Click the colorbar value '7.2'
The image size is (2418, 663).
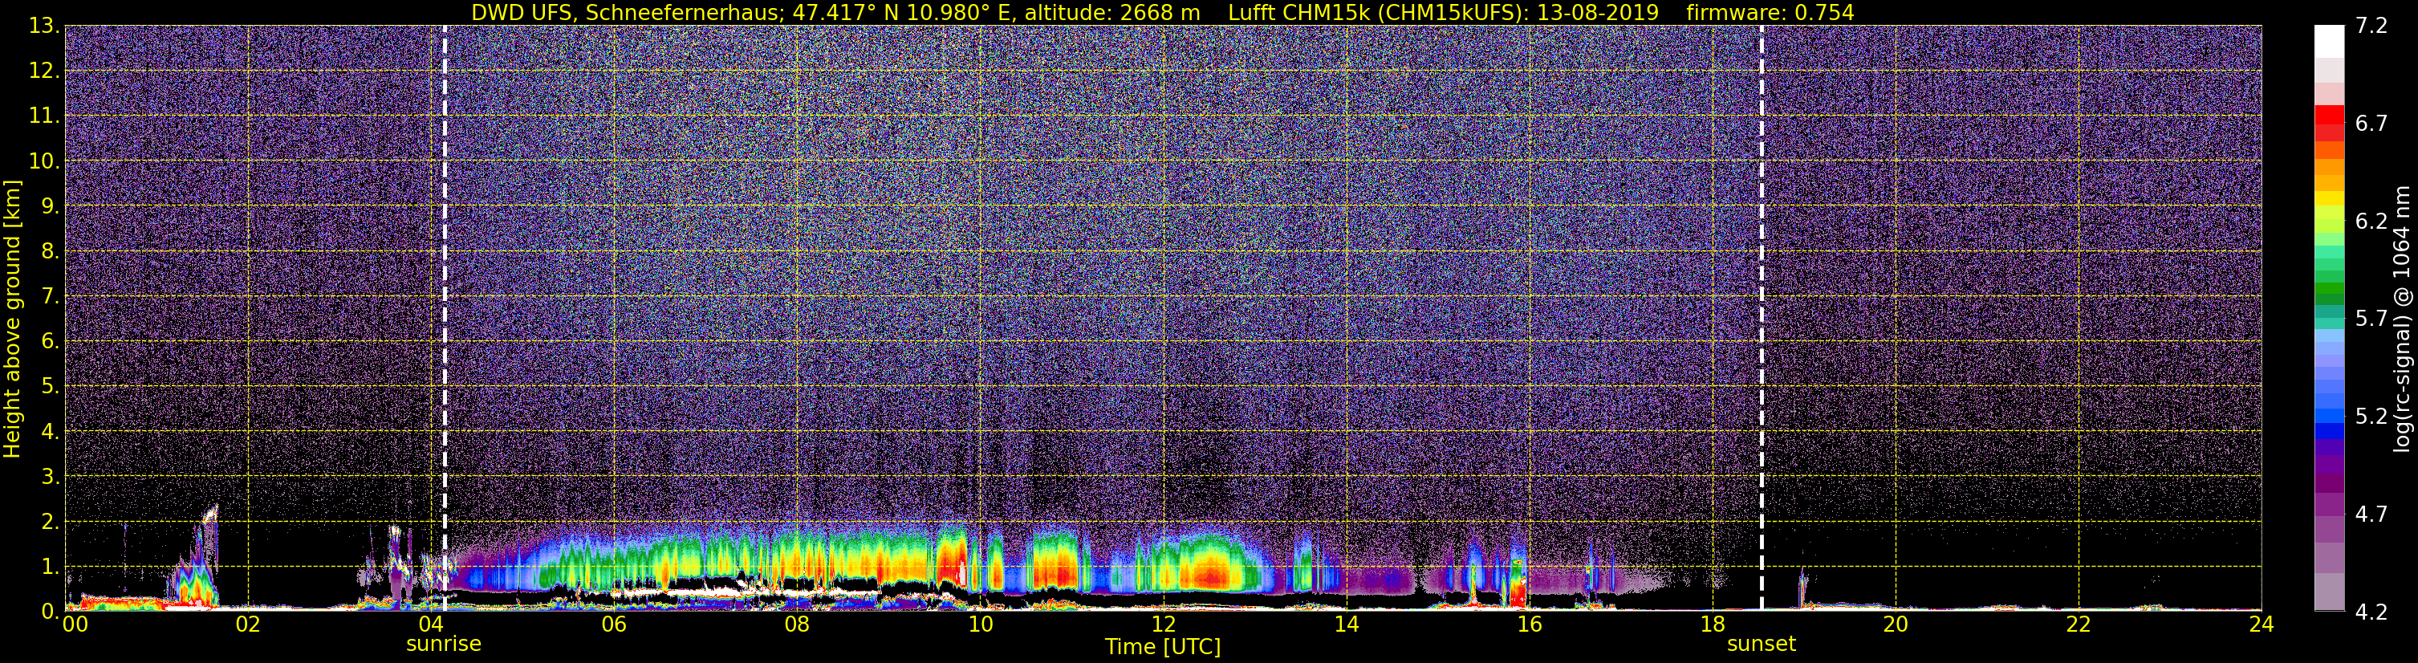2371,26
